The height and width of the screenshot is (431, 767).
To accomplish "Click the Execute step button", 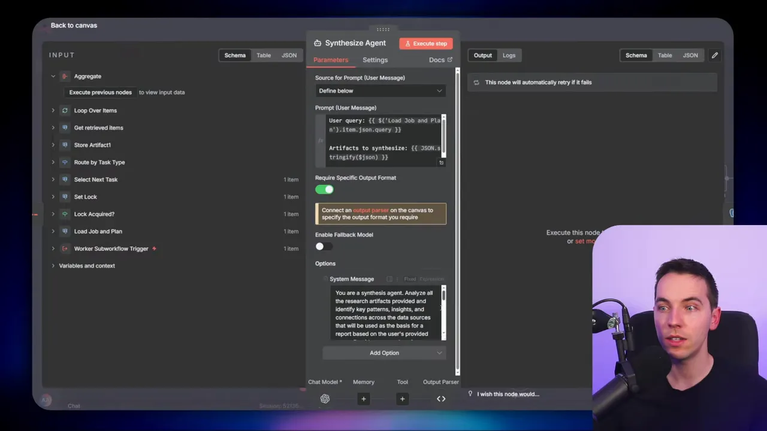I will (x=426, y=43).
